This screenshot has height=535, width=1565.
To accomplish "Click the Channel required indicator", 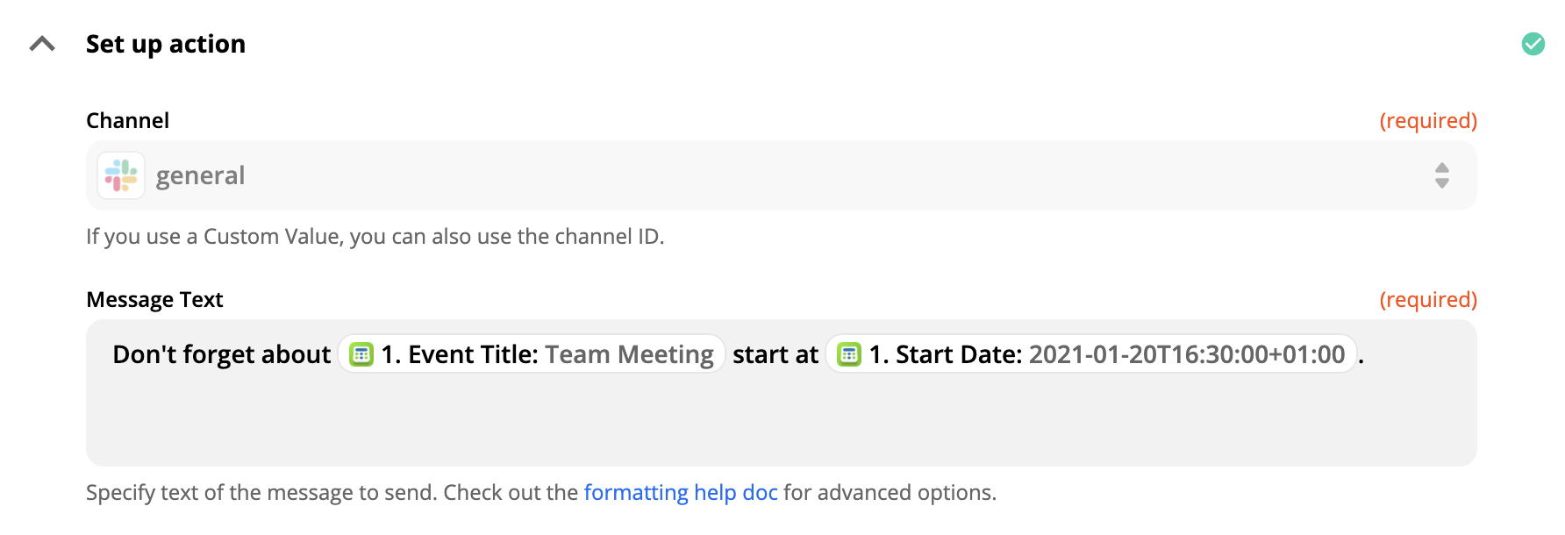I will [x=1428, y=121].
